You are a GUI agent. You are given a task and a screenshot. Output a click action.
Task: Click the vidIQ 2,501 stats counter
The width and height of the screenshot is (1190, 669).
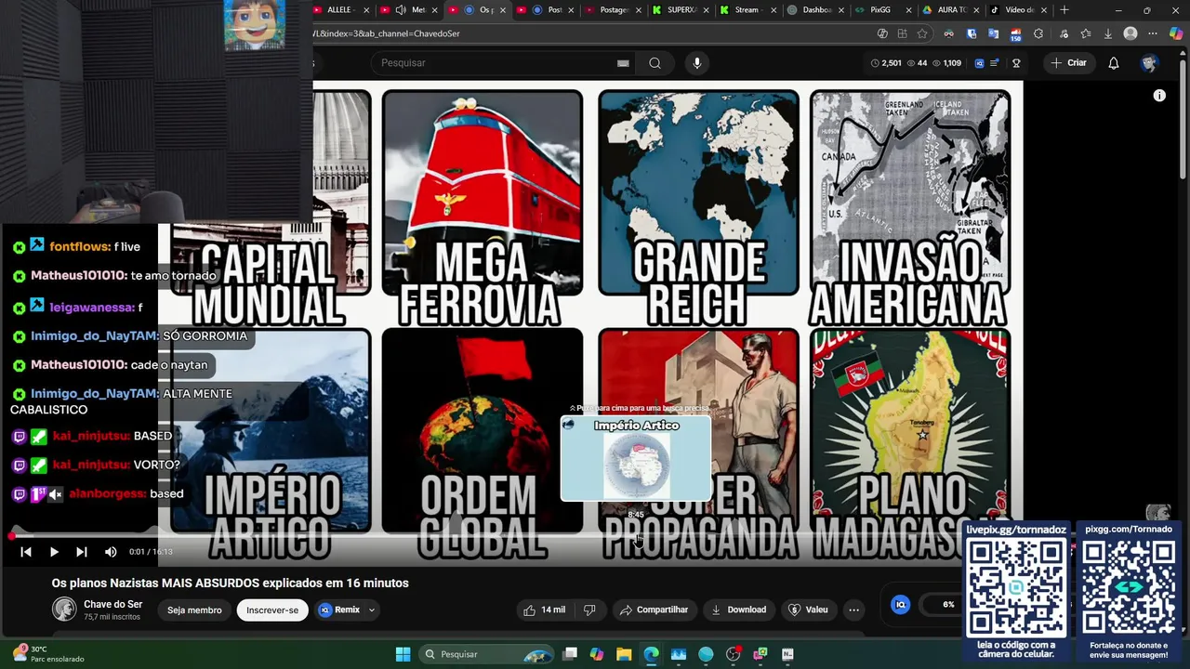tap(886, 63)
